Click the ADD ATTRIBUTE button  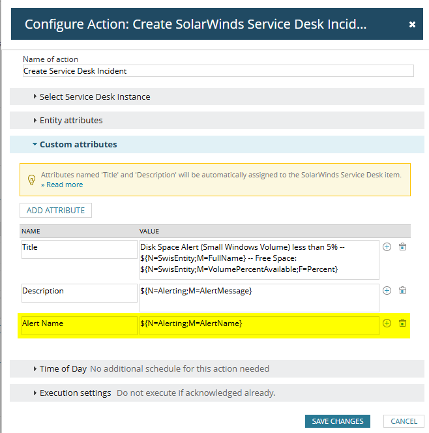56,210
